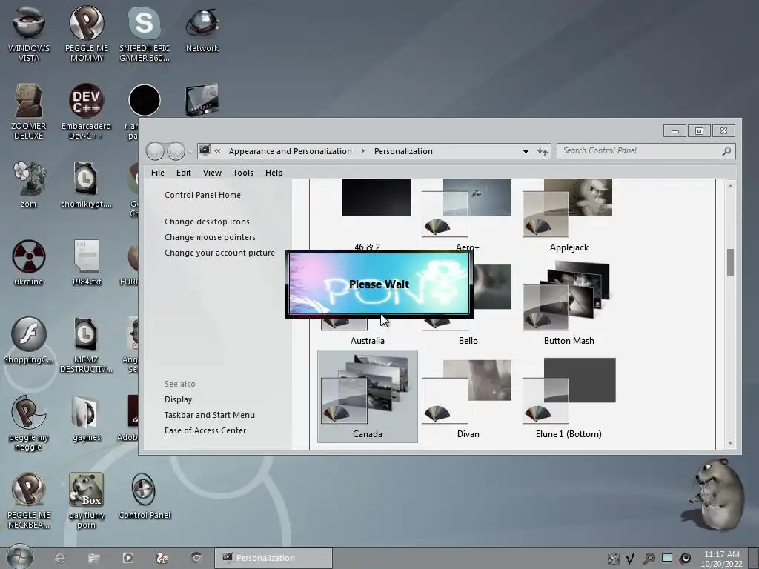
Task: Select the Applejack theme
Action: pyautogui.click(x=569, y=216)
